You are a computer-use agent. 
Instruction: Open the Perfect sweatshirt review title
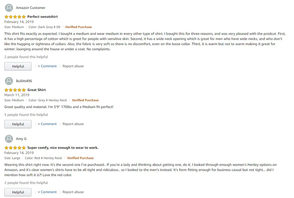(43, 17)
